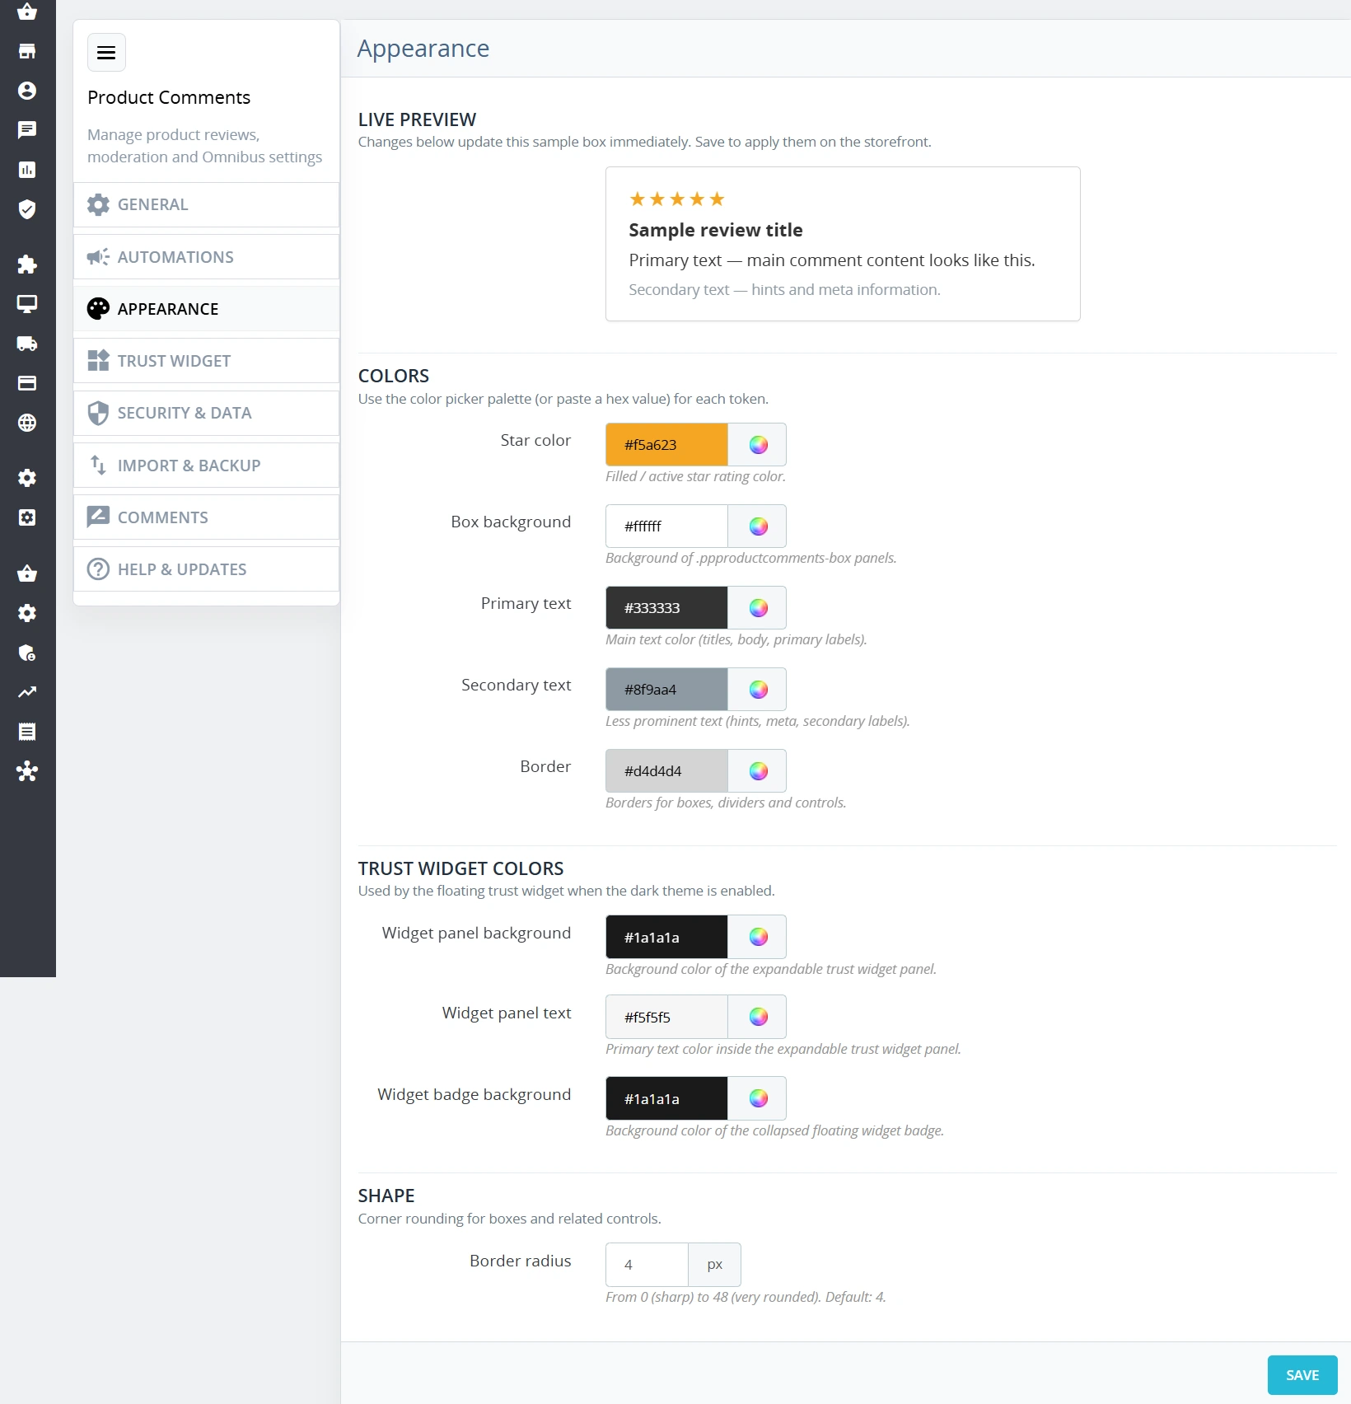Open color picker palette for Border
Image resolution: width=1351 pixels, height=1404 pixels.
[x=758, y=771]
